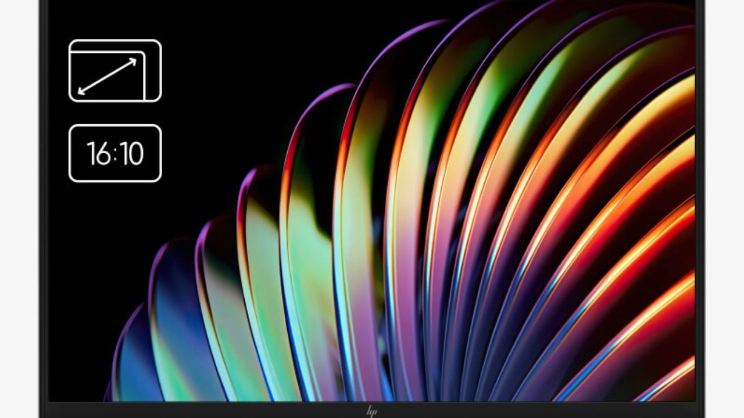Click the screen size diagonal icon
This screenshot has height=418, width=744.
(115, 71)
